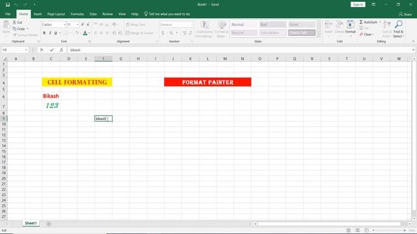Click the Share button
Viewport: 417px width, 234px height.
click(x=405, y=14)
